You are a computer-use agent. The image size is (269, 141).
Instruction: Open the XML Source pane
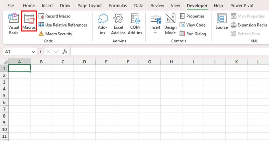tap(221, 21)
